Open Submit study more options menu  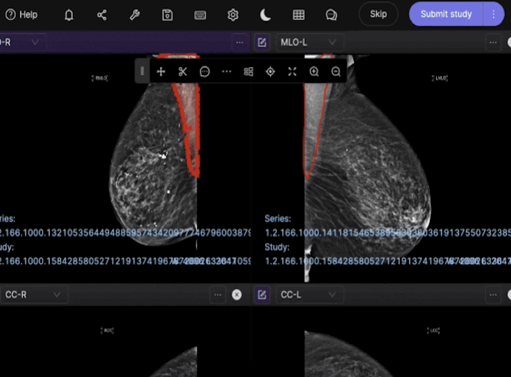point(494,14)
